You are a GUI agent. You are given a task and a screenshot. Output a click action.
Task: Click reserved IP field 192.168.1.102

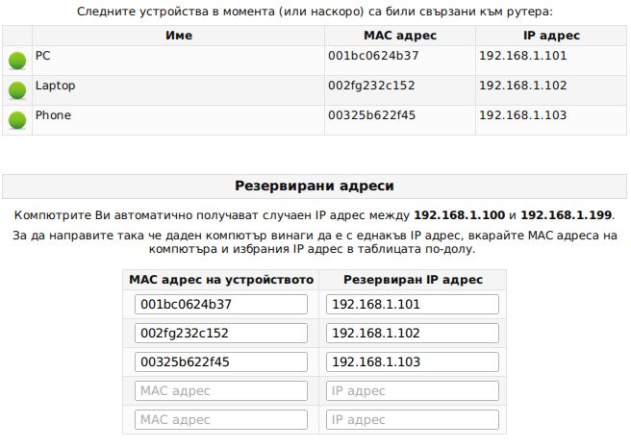[x=413, y=334]
